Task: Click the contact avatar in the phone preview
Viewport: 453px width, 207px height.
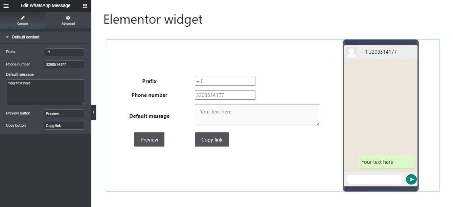Action: (351, 52)
